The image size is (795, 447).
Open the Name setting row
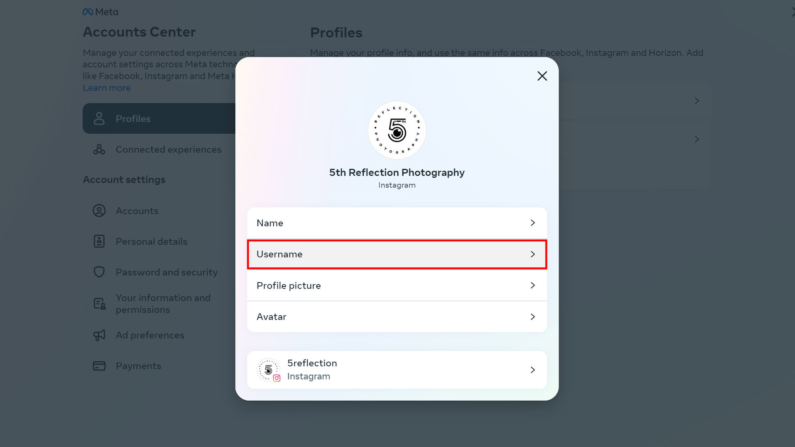click(x=397, y=223)
